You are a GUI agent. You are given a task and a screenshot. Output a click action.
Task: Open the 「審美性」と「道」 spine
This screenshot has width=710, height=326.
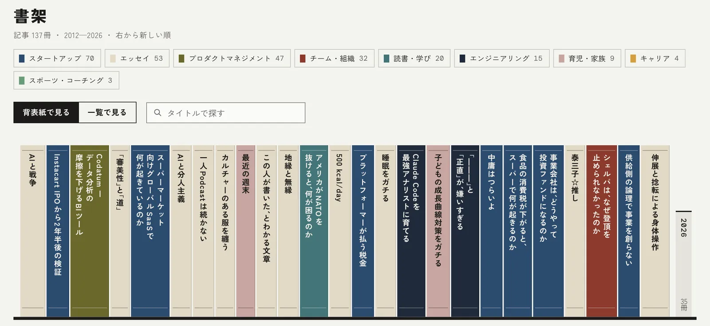119,231
